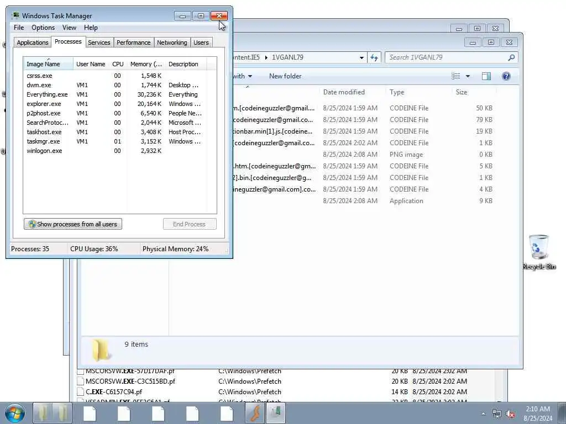Sort processes by User Name column

(x=91, y=64)
